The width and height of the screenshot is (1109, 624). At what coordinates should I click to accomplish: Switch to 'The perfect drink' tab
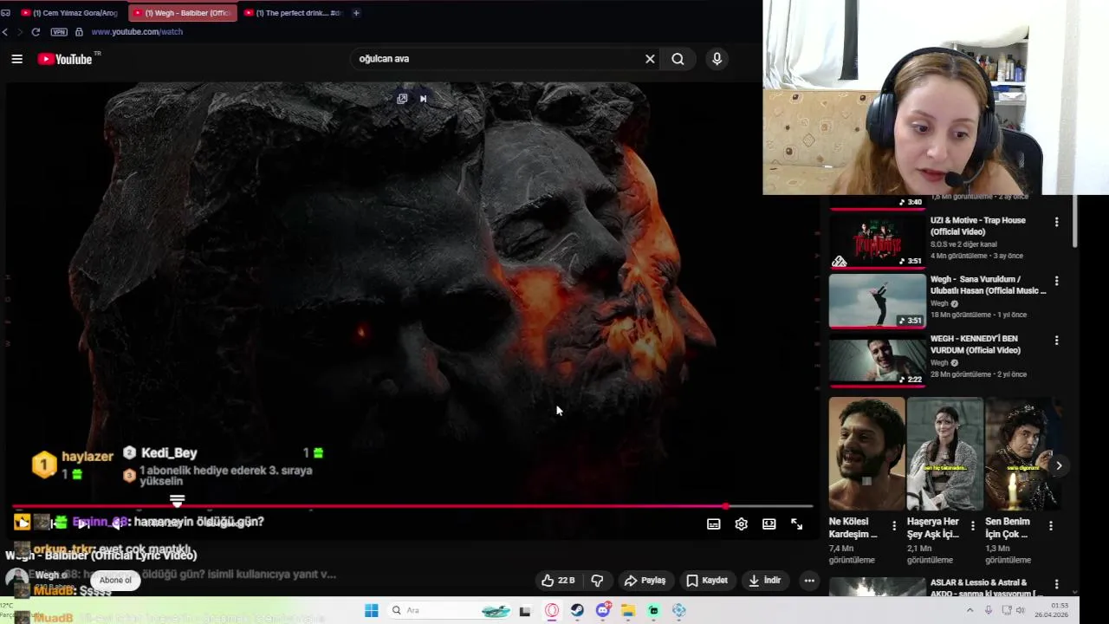(293, 13)
